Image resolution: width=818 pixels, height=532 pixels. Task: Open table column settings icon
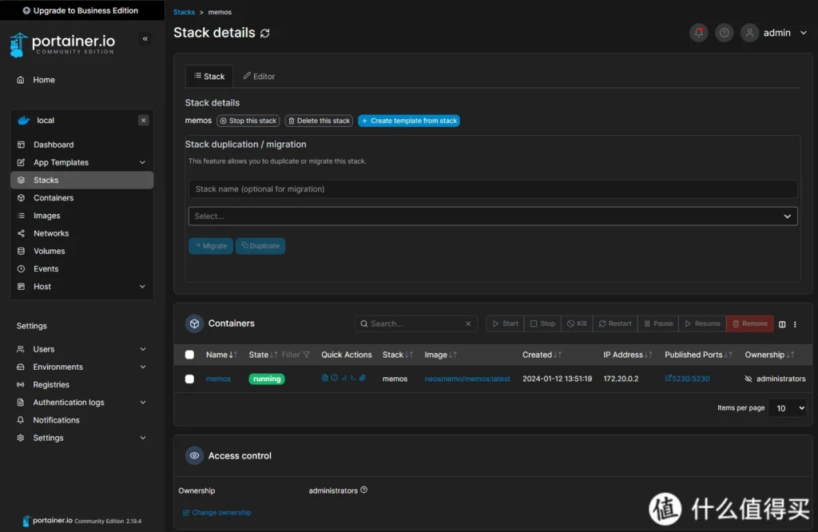point(782,324)
